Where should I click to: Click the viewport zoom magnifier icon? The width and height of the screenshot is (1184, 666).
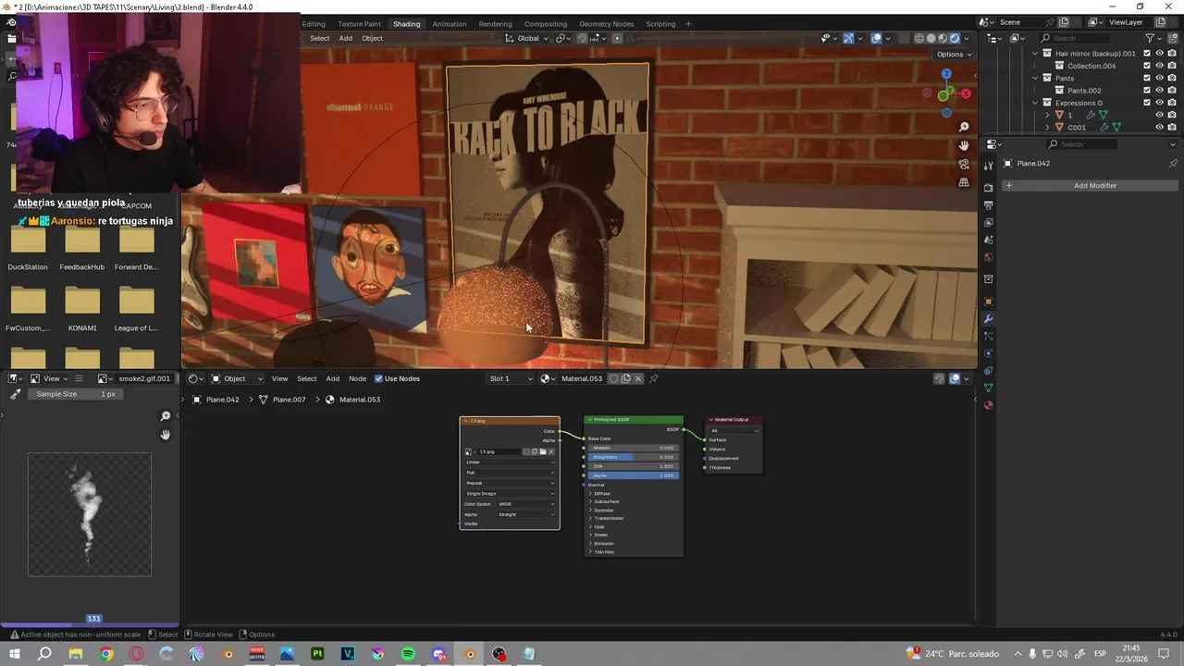[964, 127]
